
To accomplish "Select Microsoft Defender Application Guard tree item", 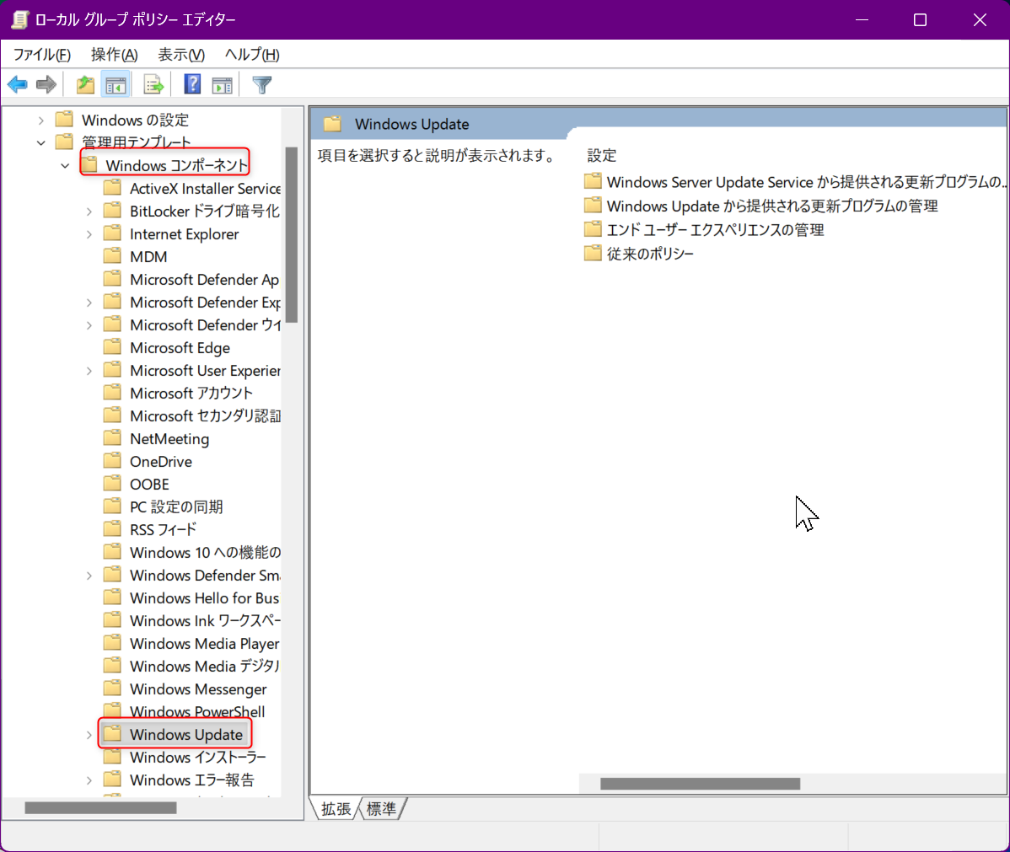I will (x=204, y=280).
